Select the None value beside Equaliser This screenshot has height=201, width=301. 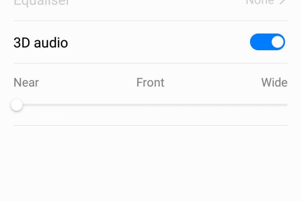pyautogui.click(x=260, y=2)
